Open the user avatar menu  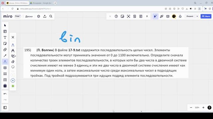(174, 16)
